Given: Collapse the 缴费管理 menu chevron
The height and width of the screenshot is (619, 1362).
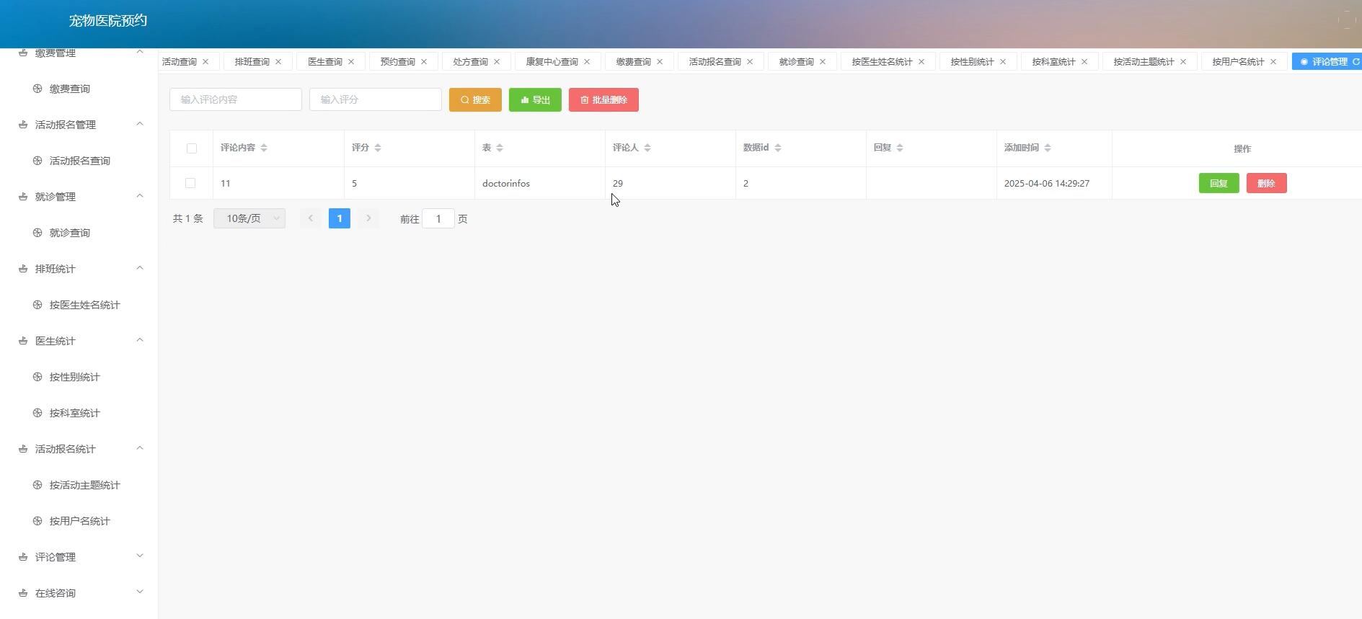Looking at the screenshot, I should pos(140,52).
